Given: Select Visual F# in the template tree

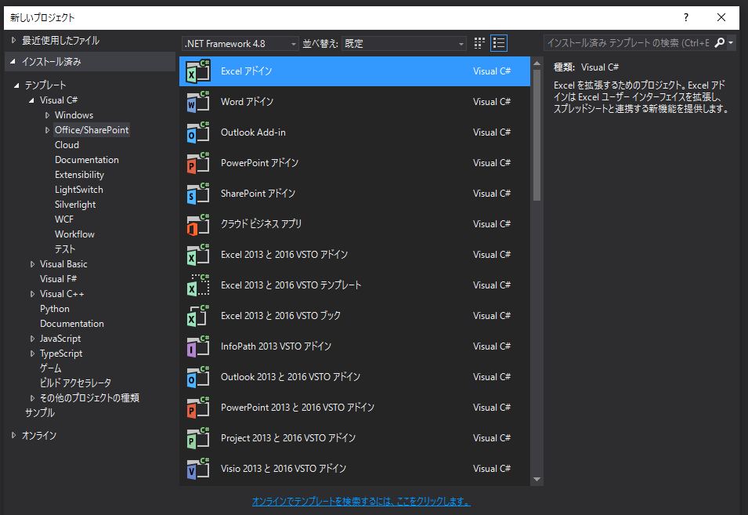Looking at the screenshot, I should pyautogui.click(x=58, y=279).
